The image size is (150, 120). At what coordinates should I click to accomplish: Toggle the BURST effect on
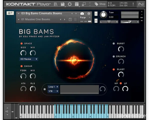[114, 43]
